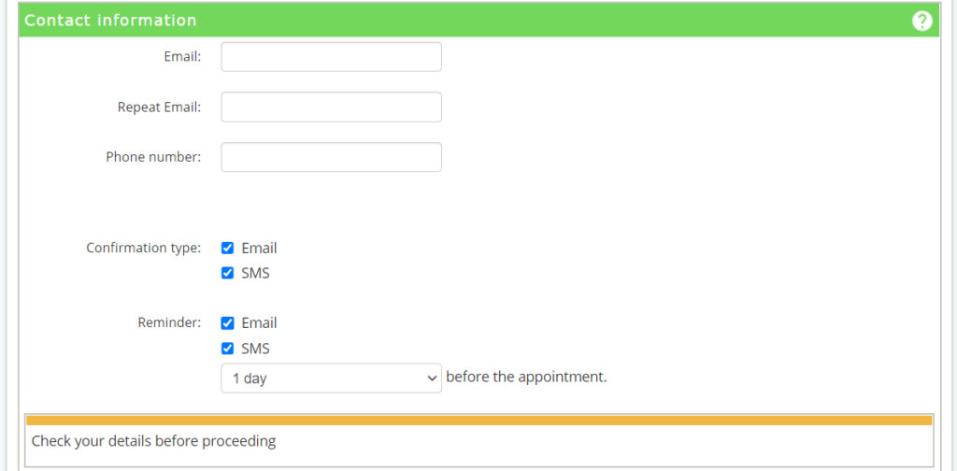This screenshot has width=957, height=471.
Task: Open the help question mark icon
Action: (921, 21)
